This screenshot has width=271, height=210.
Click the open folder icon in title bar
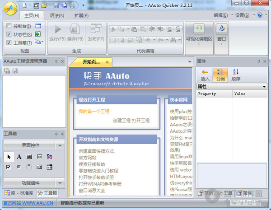click(44, 5)
